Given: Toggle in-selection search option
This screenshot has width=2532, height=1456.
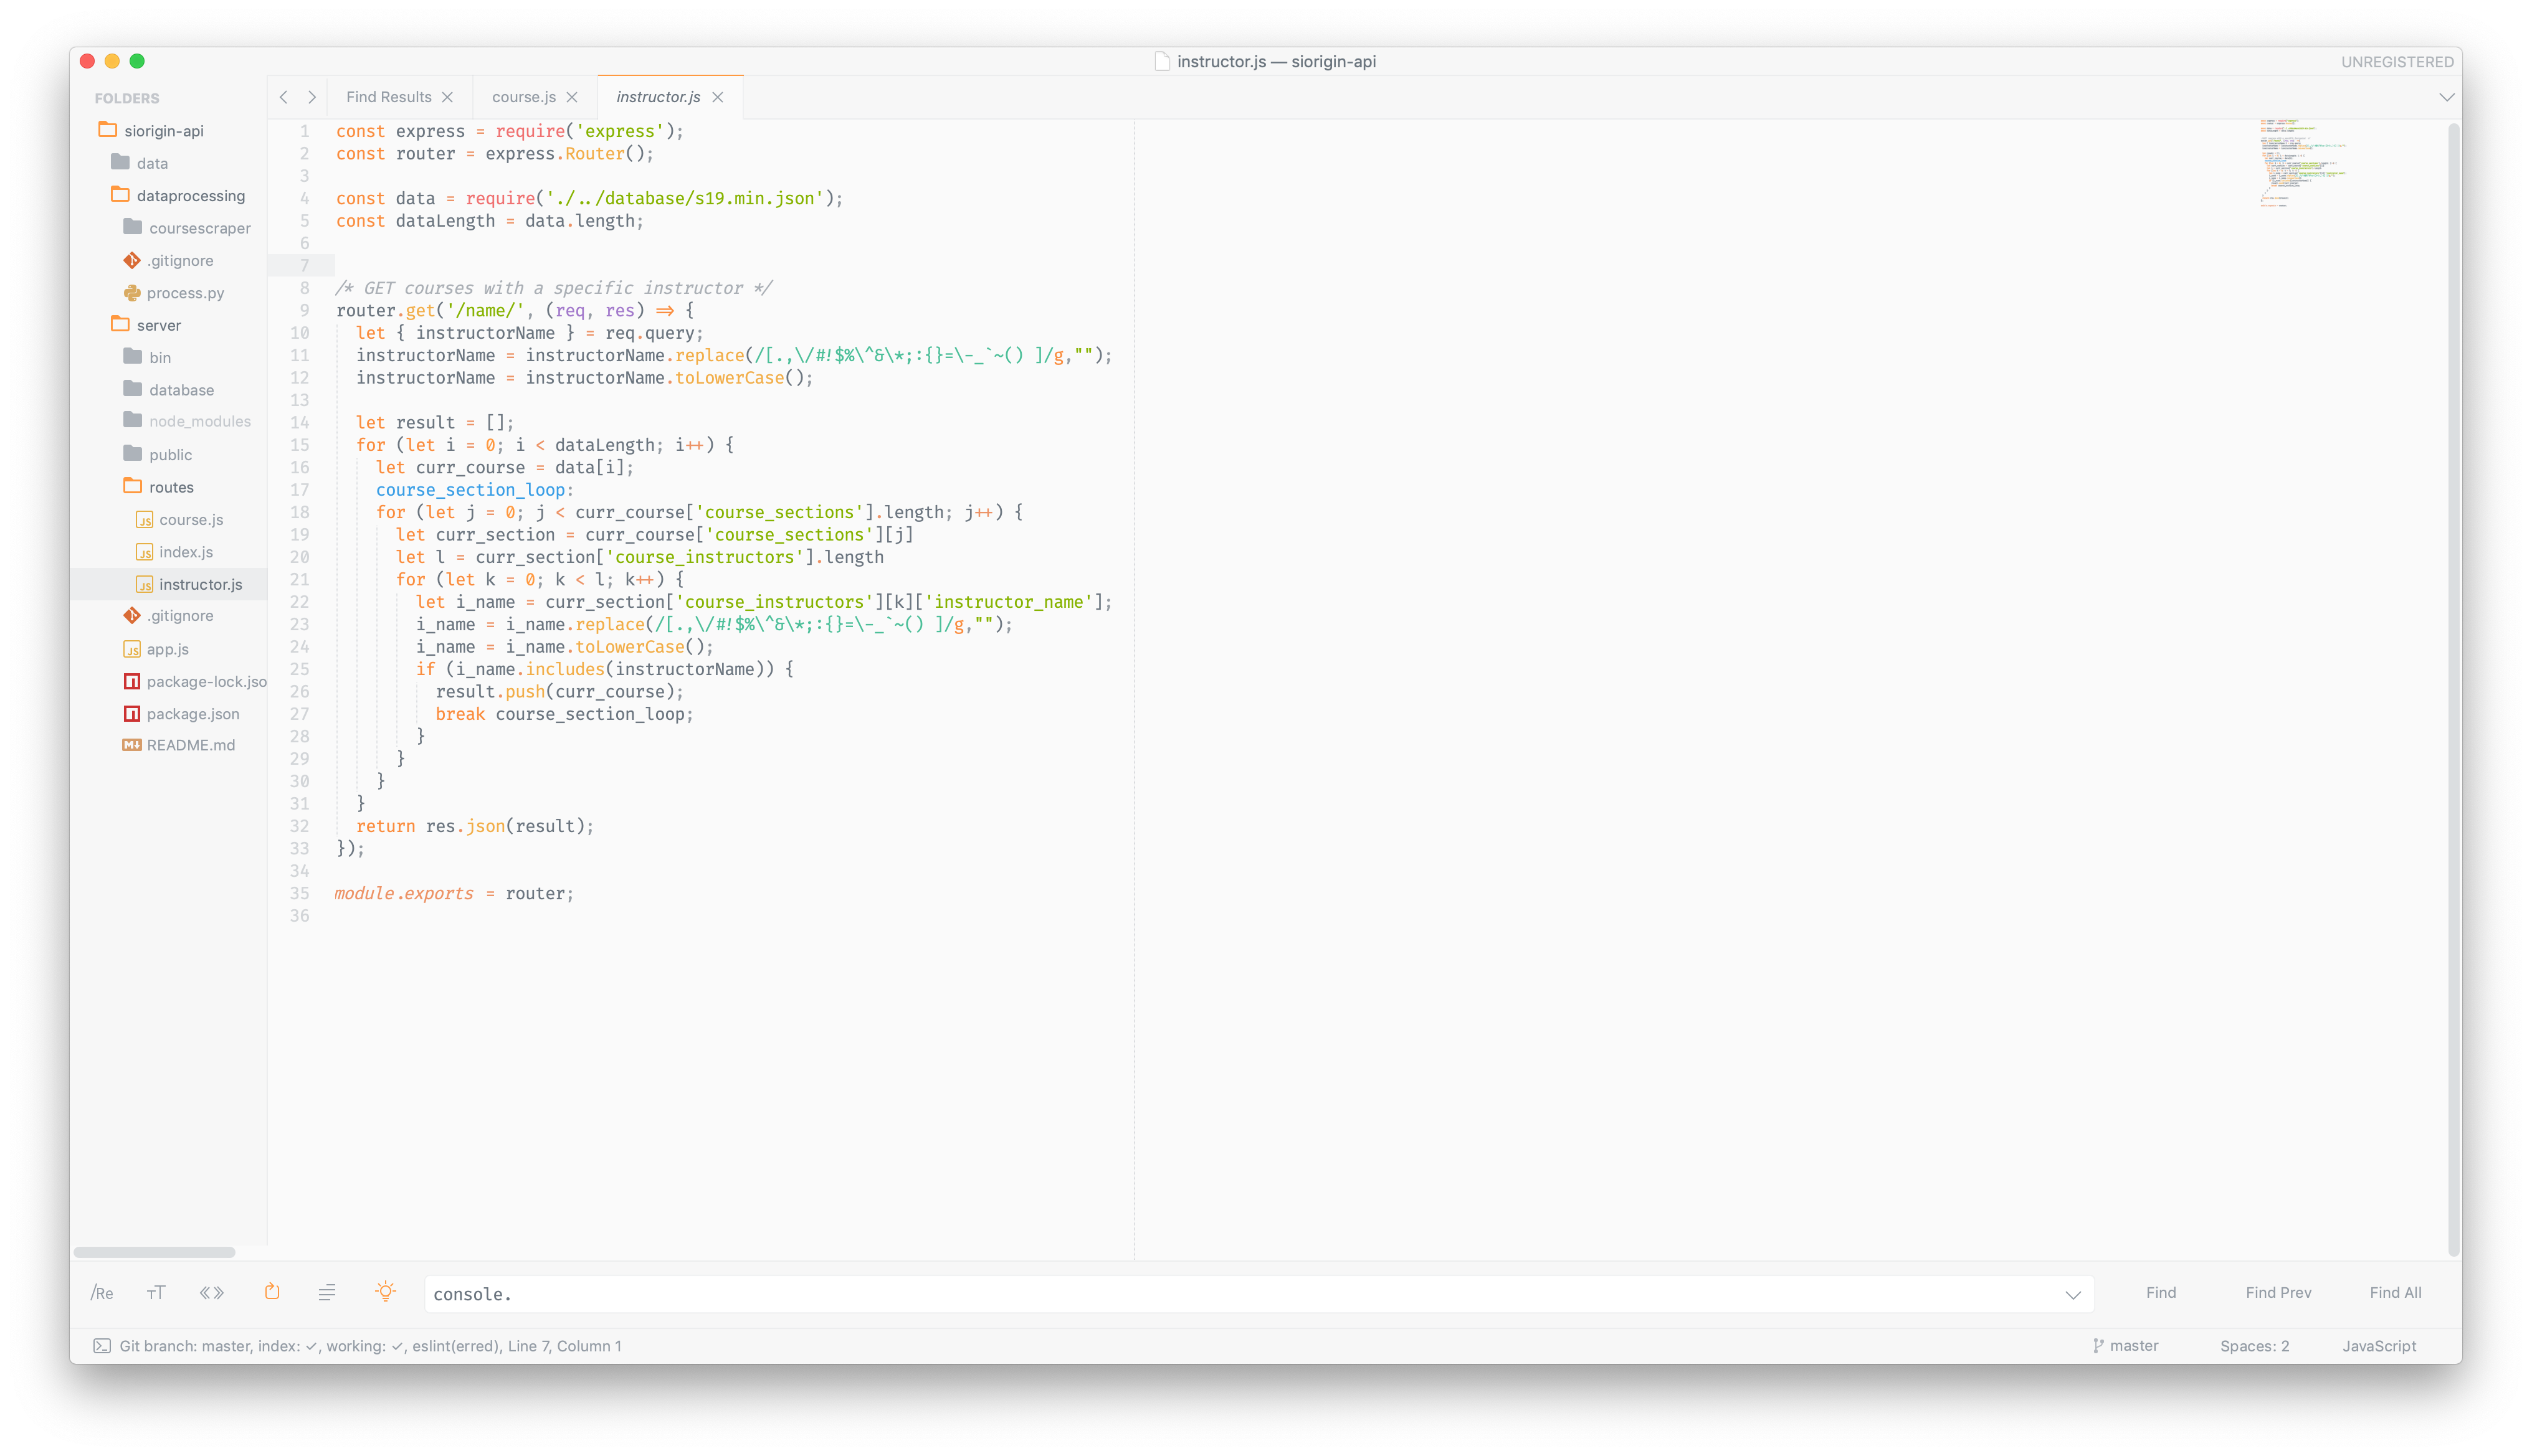Looking at the screenshot, I should click(327, 1293).
